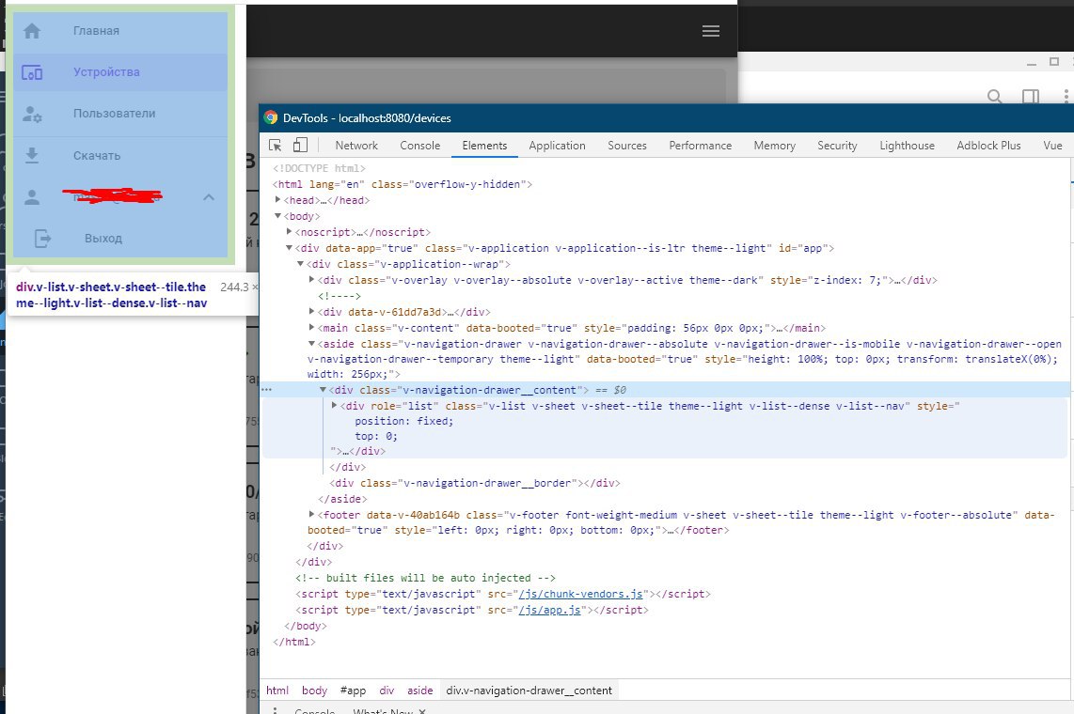Open the Memory tab

tap(774, 146)
